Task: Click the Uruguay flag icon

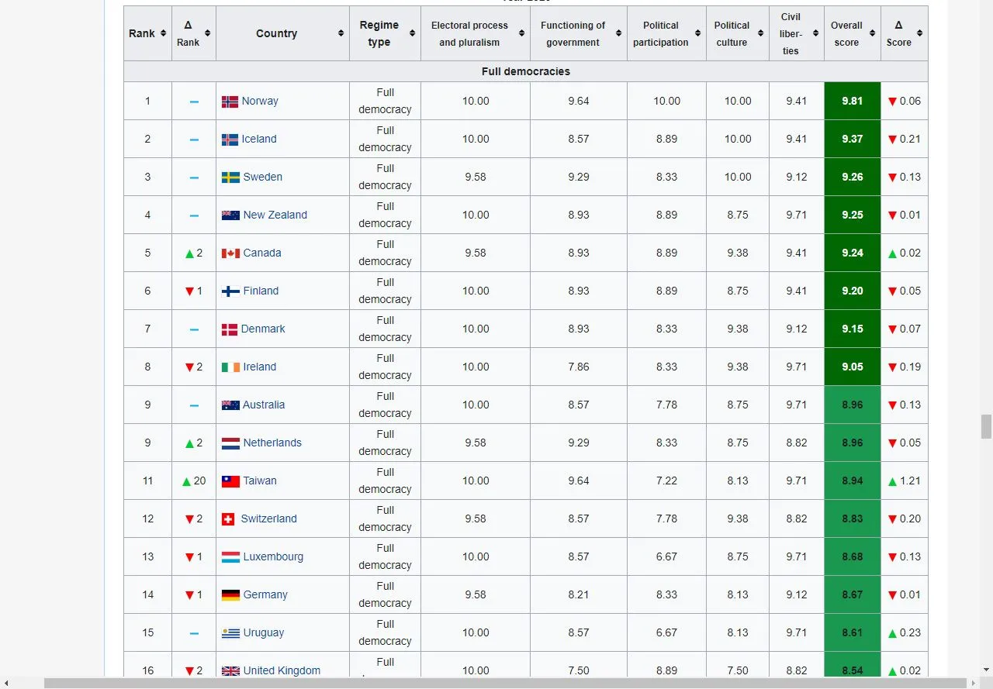Action: 230,632
